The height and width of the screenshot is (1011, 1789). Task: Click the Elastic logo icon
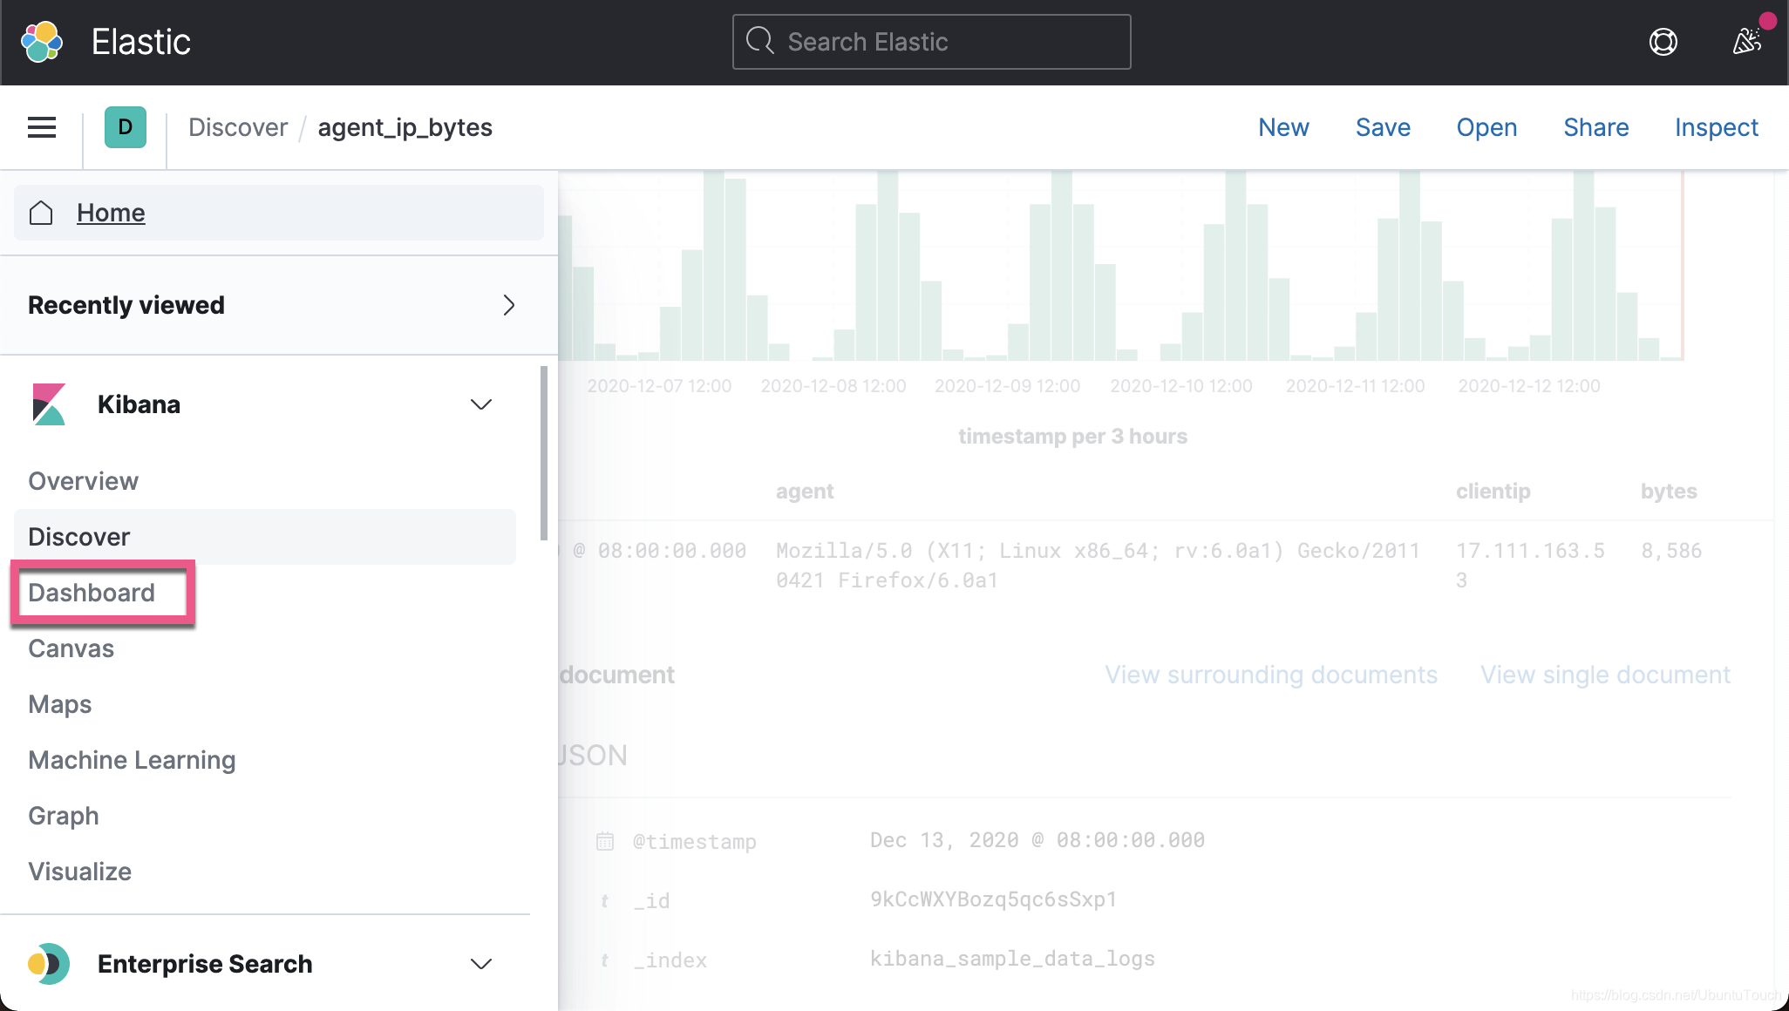pyautogui.click(x=42, y=42)
